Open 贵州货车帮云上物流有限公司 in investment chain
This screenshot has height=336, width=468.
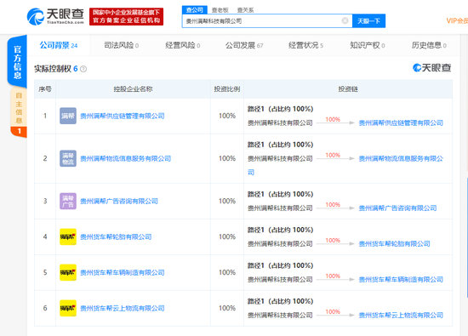[x=401, y=316]
